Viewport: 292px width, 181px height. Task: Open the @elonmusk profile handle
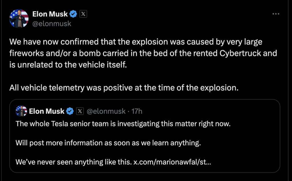(x=52, y=24)
